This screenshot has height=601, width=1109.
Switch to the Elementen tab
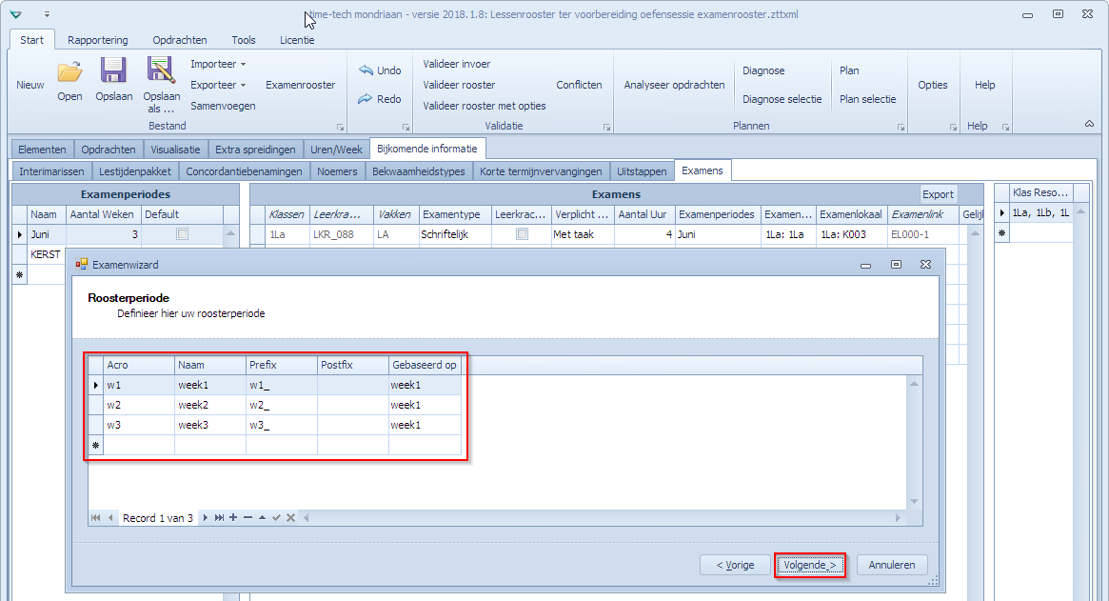pos(43,150)
